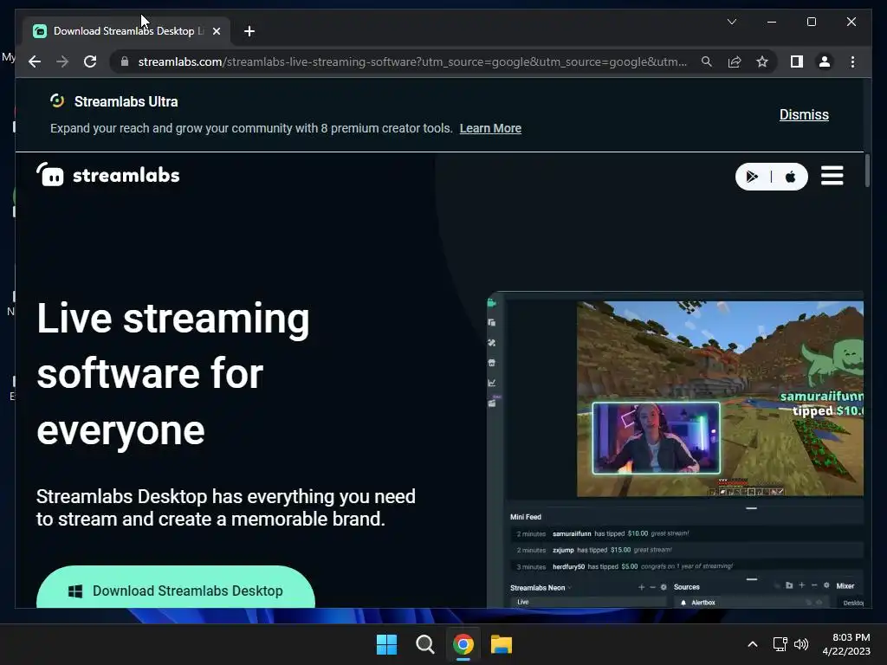Open the Chrome profile menu

(825, 61)
